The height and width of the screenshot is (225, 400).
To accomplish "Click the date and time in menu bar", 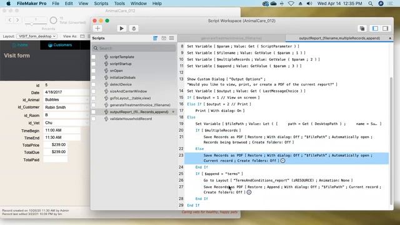I will point(339,4).
